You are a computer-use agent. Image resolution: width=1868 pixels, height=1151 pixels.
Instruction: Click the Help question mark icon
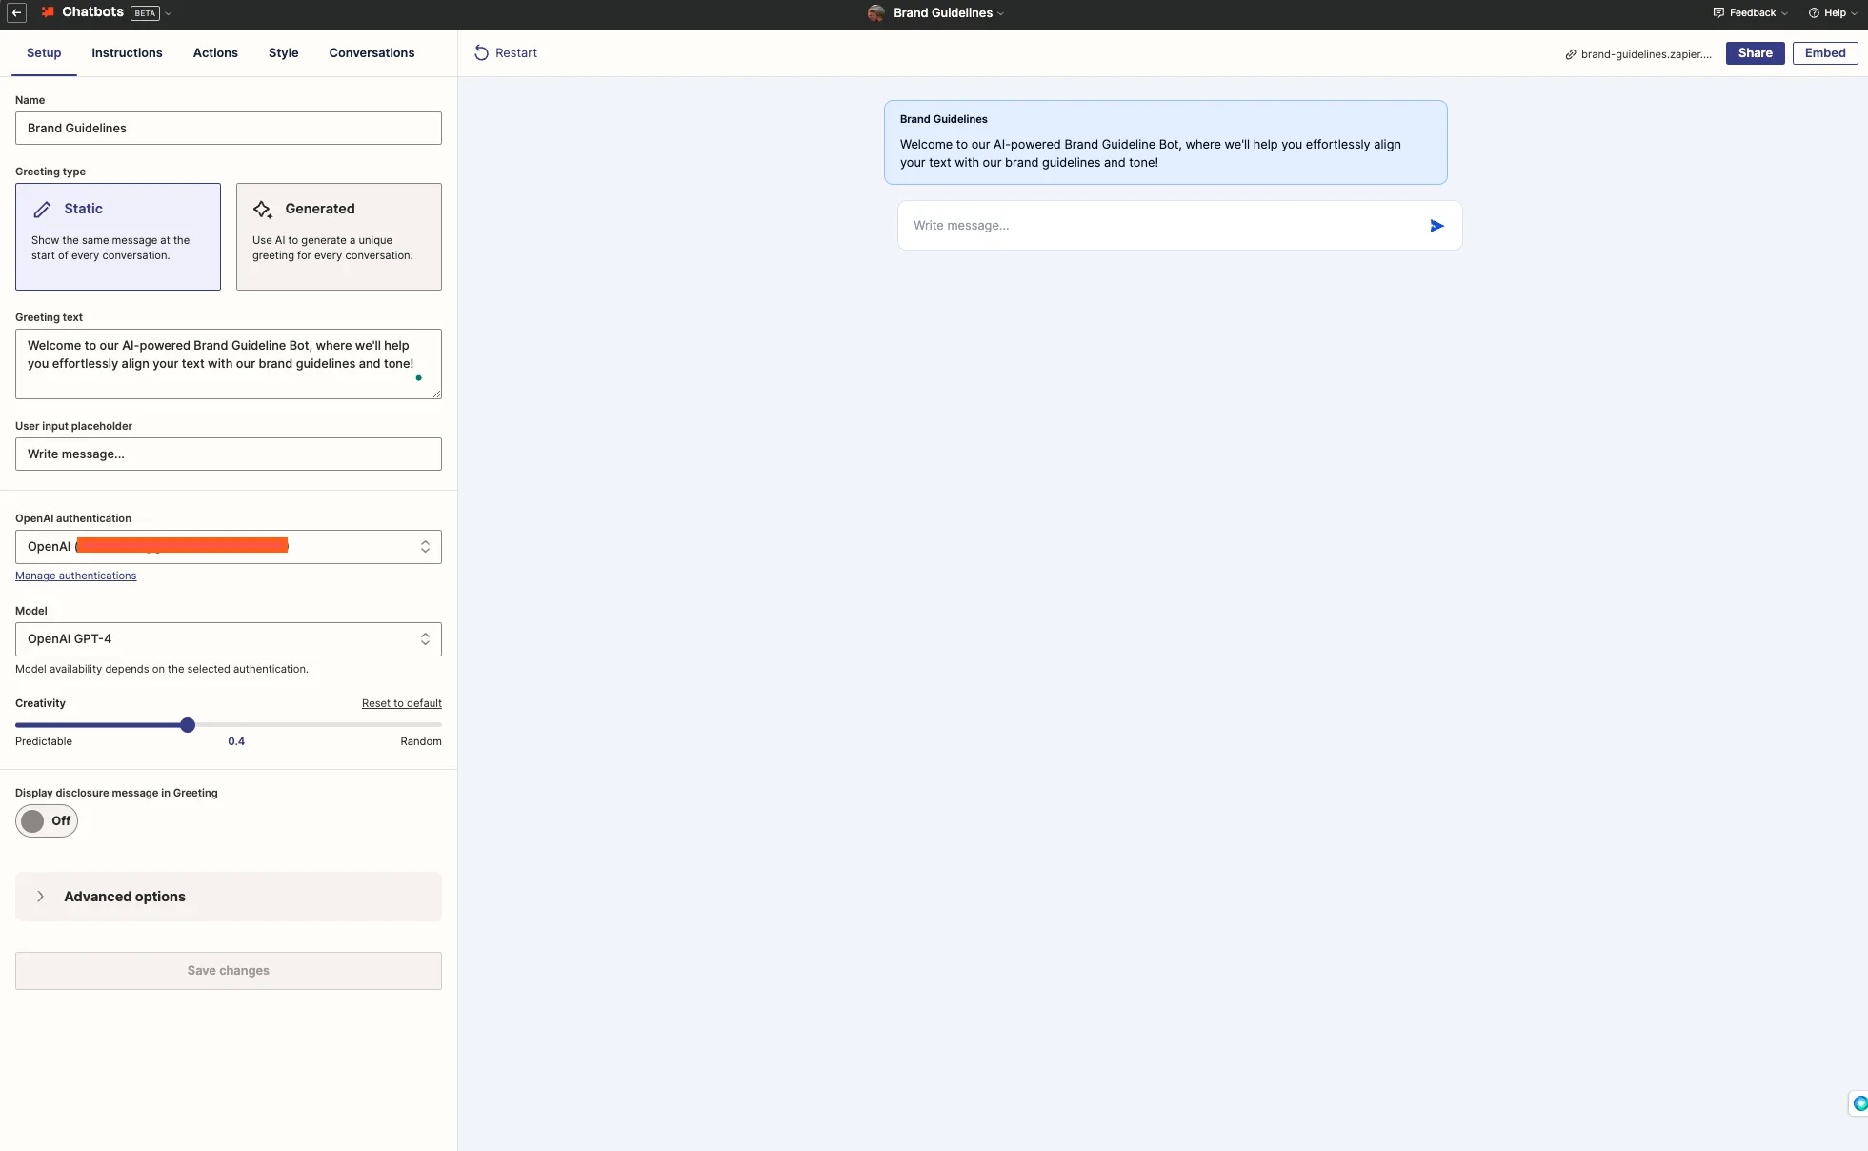(x=1814, y=13)
